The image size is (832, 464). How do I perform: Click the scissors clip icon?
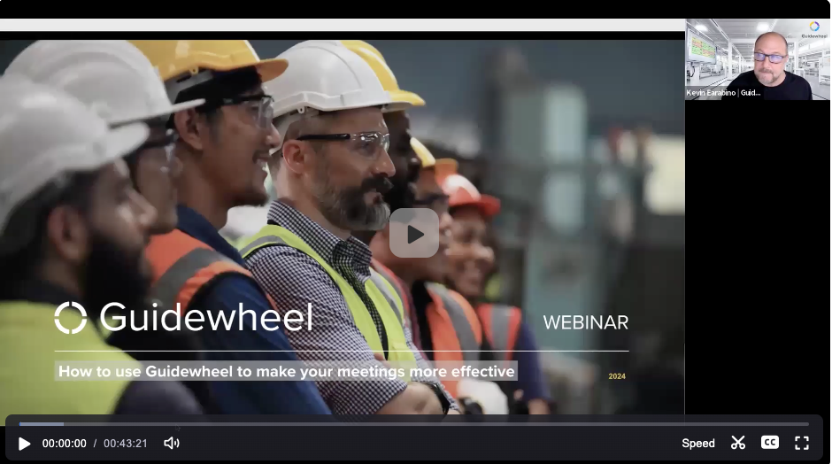point(737,443)
